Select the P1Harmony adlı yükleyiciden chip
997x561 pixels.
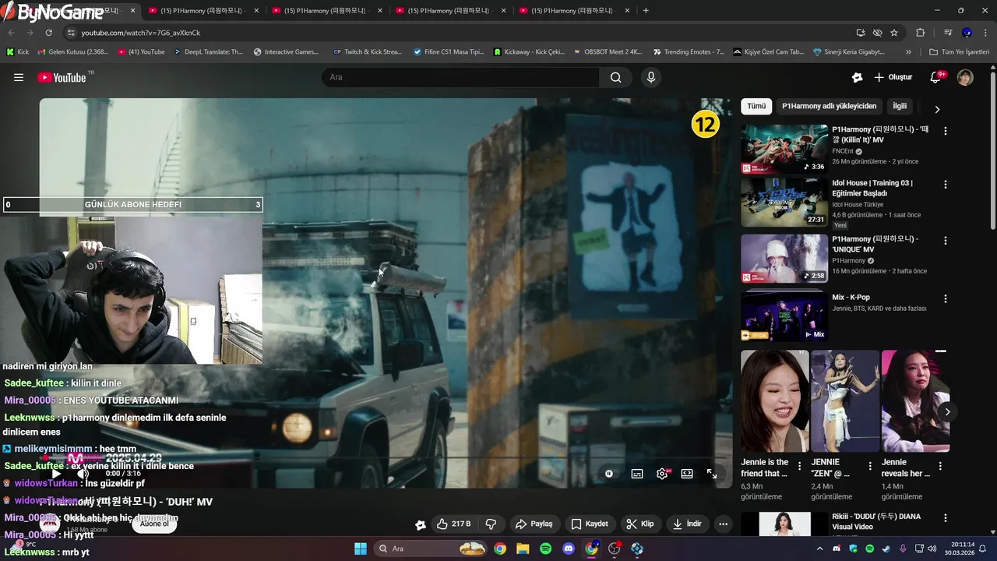tap(829, 106)
